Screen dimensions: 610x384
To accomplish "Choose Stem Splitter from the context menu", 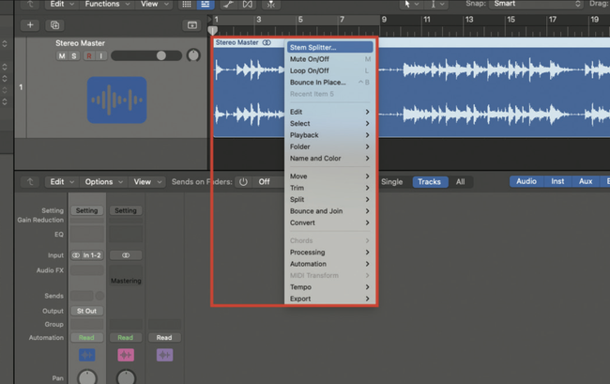I will [313, 47].
